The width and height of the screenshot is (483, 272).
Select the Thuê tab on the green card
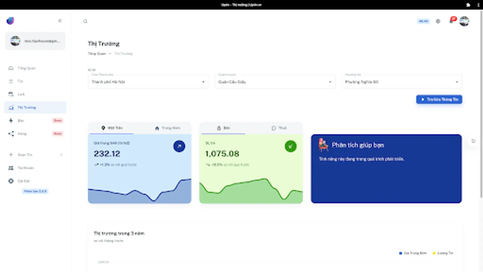tap(279, 128)
